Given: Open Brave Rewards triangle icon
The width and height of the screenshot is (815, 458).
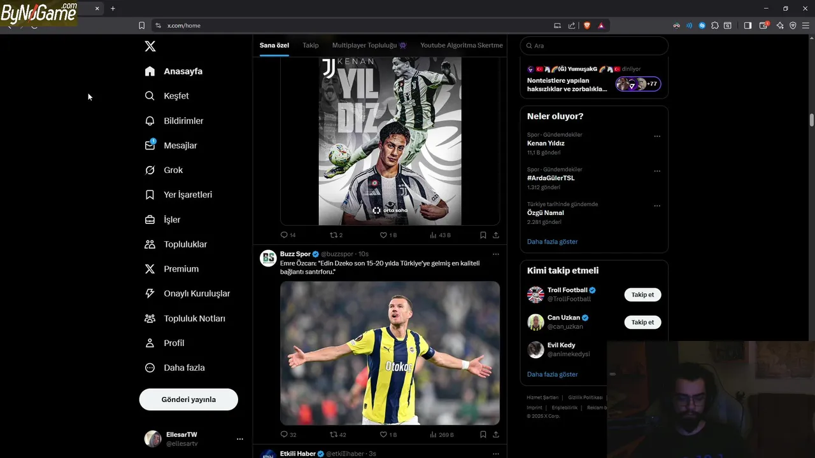Looking at the screenshot, I should 601,25.
